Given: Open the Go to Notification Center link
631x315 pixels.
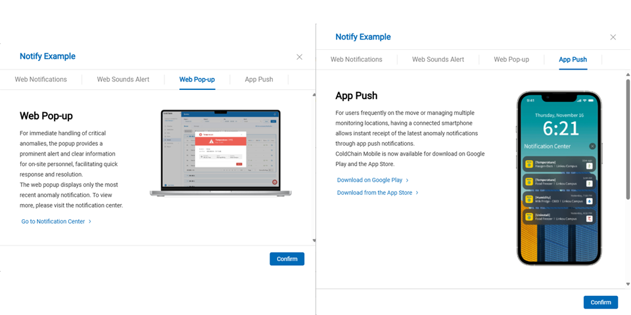Looking at the screenshot, I should click(53, 222).
